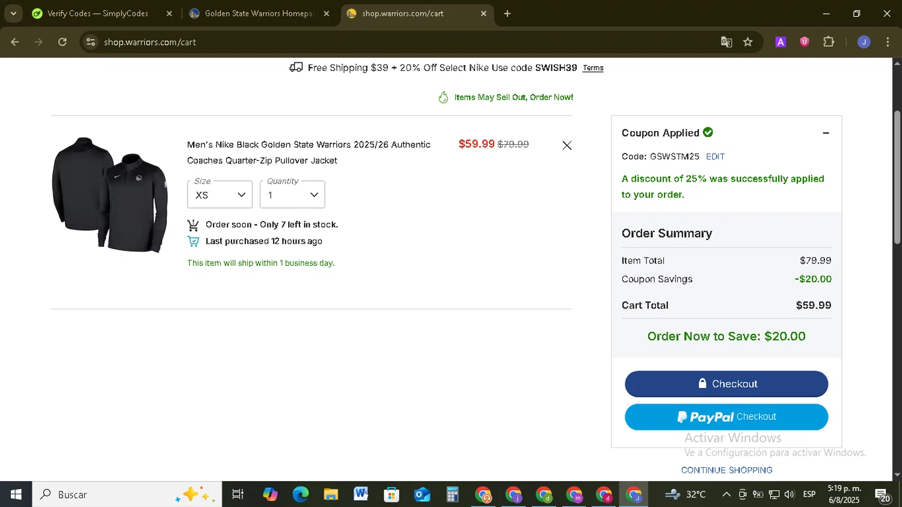Pay with the PayPal Checkout button
The height and width of the screenshot is (507, 902).
726,417
